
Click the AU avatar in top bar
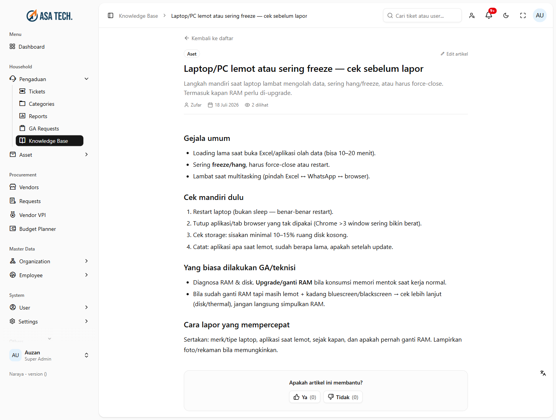click(x=540, y=15)
